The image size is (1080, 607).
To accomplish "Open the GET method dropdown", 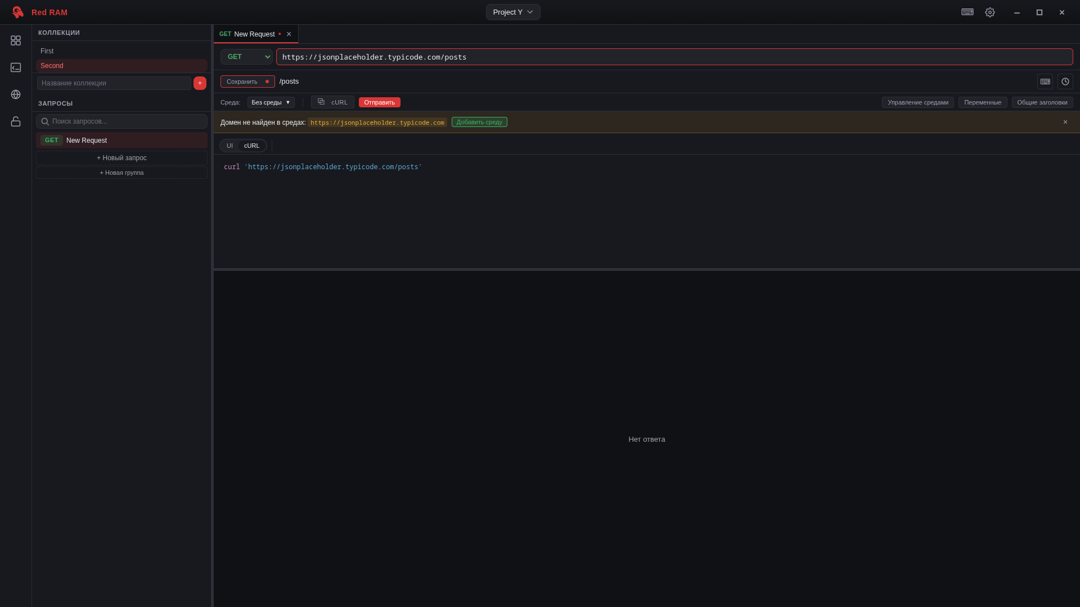I will [x=246, y=57].
